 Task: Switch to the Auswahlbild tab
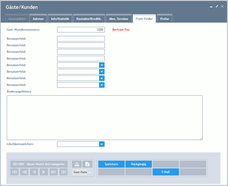click(17, 19)
